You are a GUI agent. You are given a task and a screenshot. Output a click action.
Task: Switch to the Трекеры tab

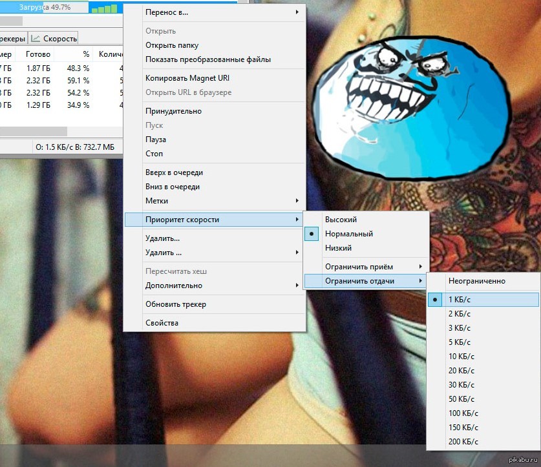(x=13, y=39)
